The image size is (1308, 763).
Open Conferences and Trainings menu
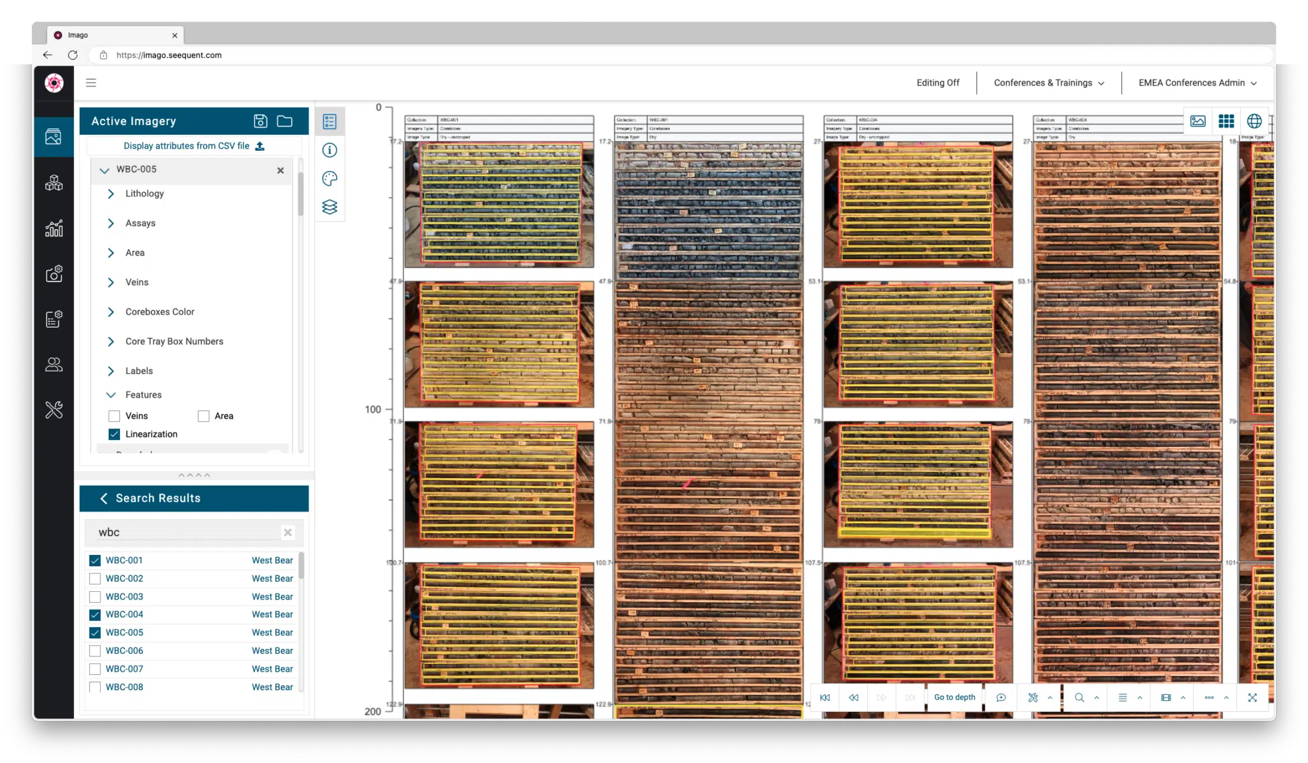[1047, 82]
